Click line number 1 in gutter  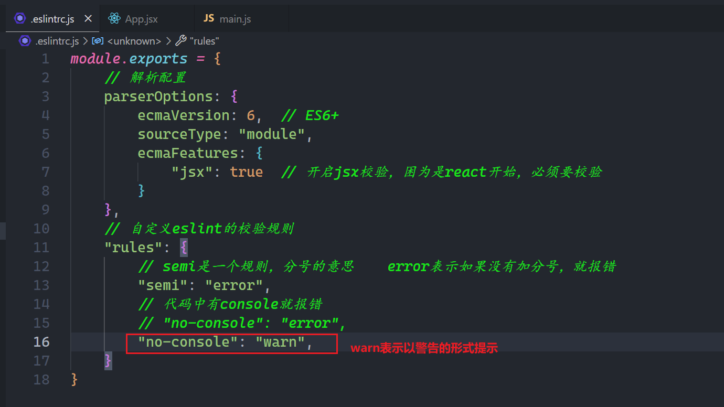46,59
